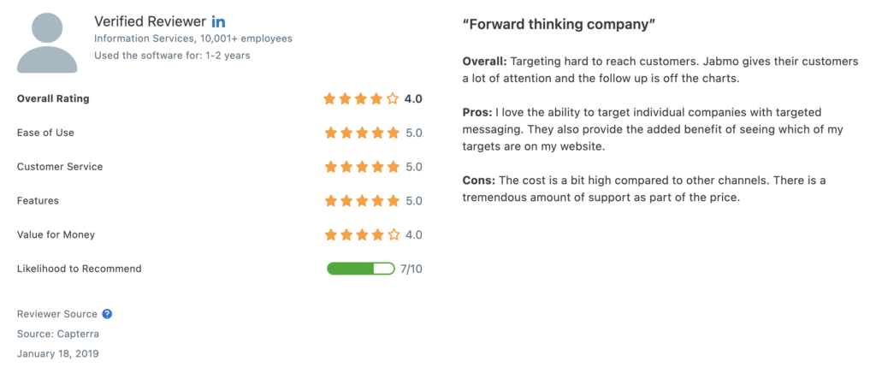Click the review title Forward thinking company
This screenshot has width=876, height=367.
559,24
